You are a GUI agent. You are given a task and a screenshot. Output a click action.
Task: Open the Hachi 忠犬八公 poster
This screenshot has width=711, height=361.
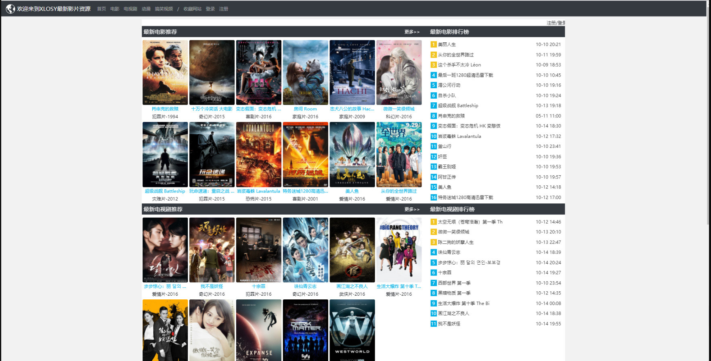coord(352,73)
